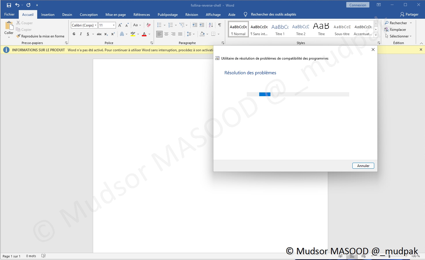This screenshot has width=425, height=260.
Task: Click the increase indent icon
Action: click(x=202, y=25)
